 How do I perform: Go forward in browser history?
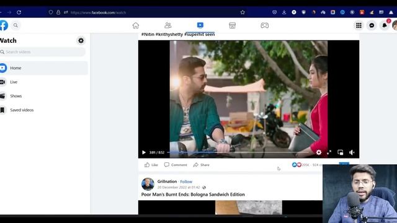[x=9, y=12]
